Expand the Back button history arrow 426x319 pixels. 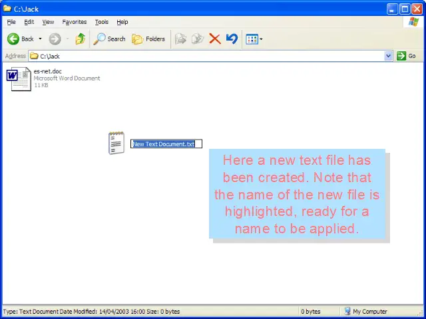[40, 39]
